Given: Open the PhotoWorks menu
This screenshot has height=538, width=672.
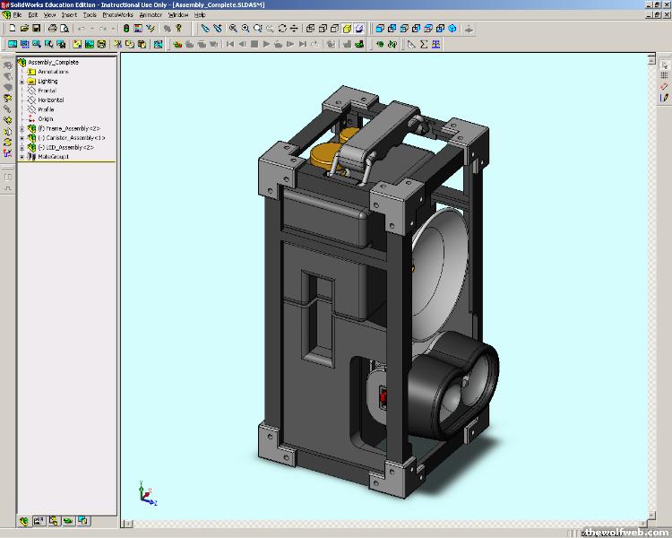Looking at the screenshot, I should (x=116, y=15).
